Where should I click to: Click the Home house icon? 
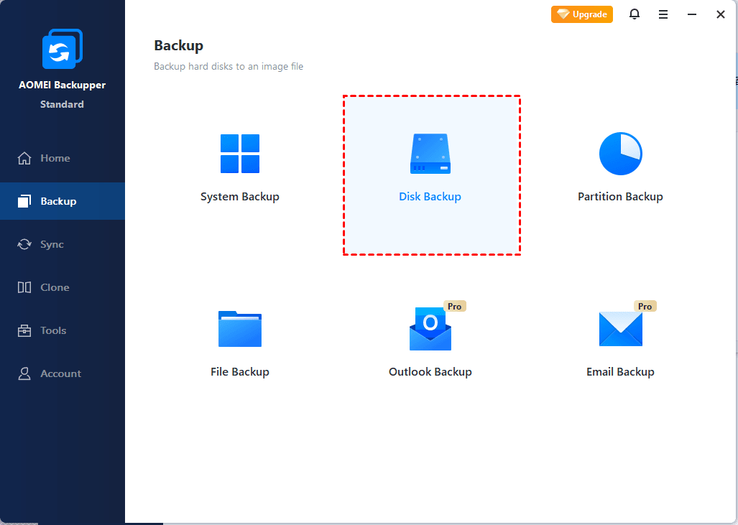pyautogui.click(x=24, y=158)
